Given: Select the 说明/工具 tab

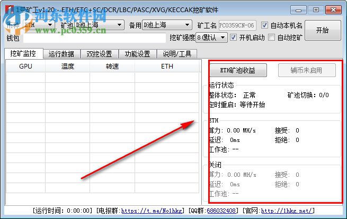Looking at the screenshot, I should [177, 54].
